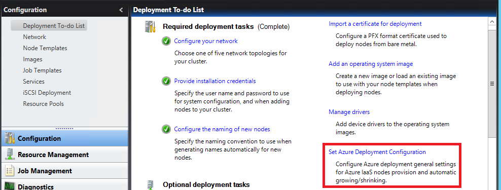Open the Manage drivers link

tap(349, 112)
